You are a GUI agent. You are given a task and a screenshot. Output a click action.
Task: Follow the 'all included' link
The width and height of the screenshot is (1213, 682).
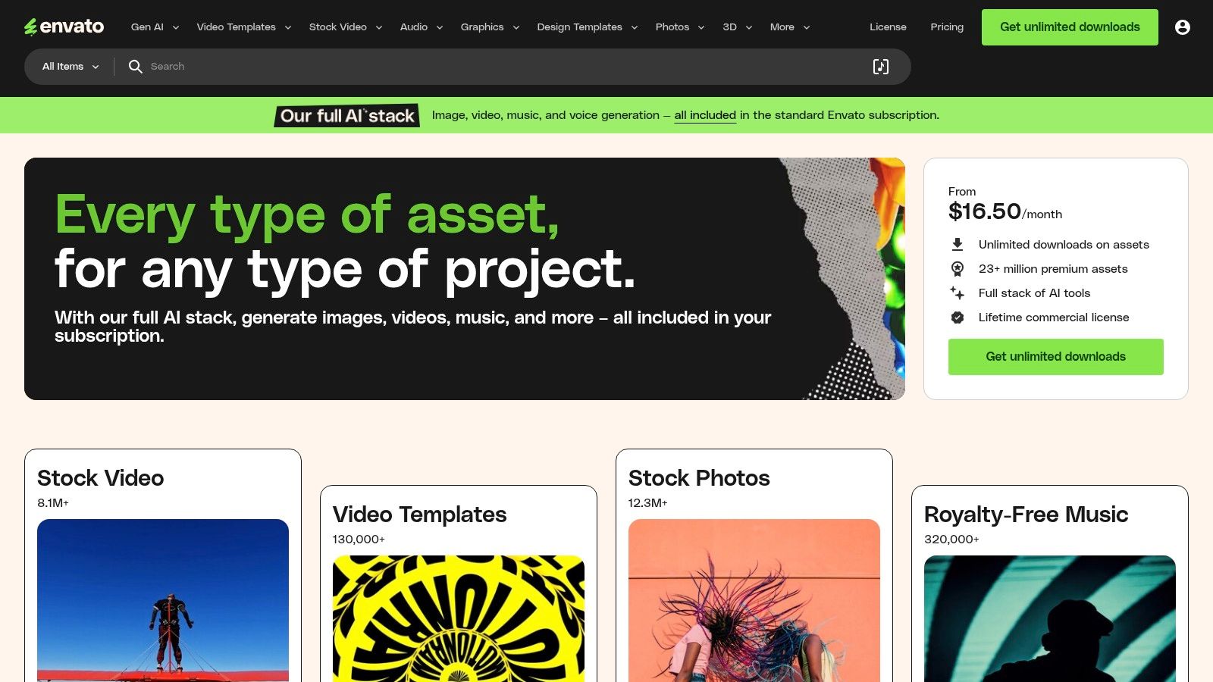coord(705,115)
